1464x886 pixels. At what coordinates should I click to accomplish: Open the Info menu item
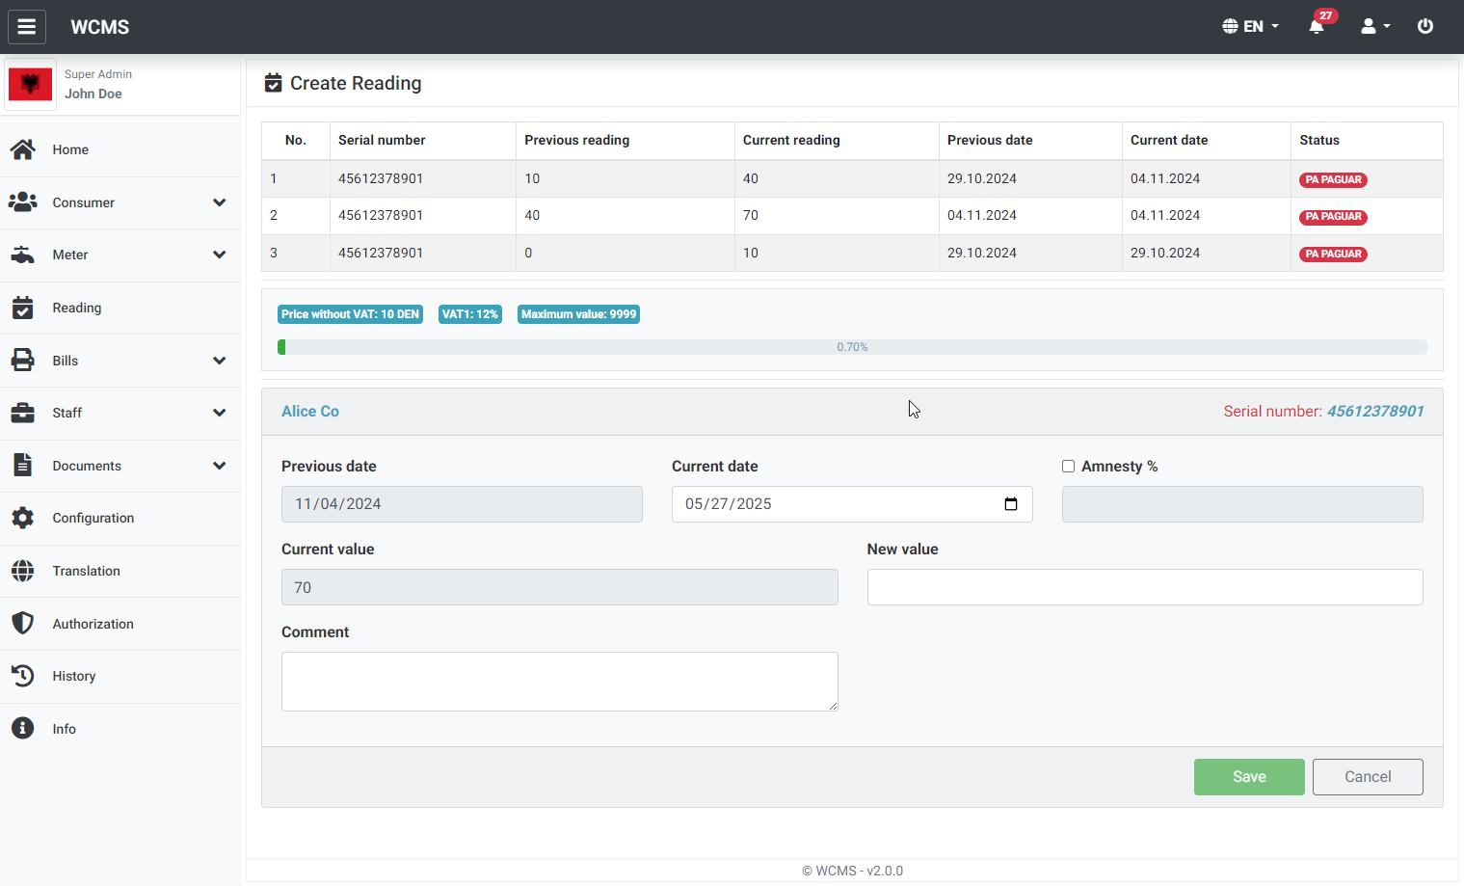(120, 729)
